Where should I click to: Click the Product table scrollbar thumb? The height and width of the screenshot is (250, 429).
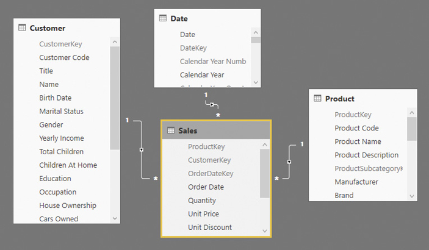click(412, 129)
